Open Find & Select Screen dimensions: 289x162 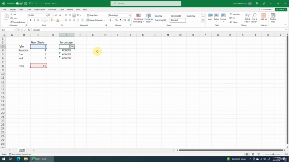pyautogui.click(x=254, y=18)
